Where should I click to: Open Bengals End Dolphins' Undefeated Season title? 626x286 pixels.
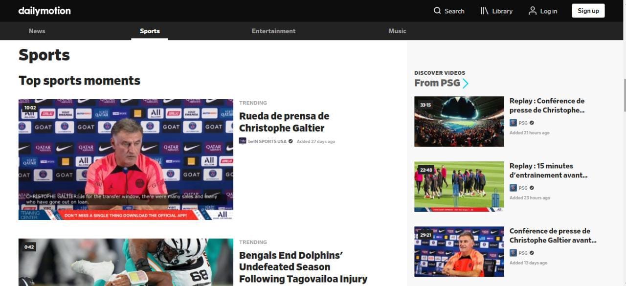[x=303, y=267]
